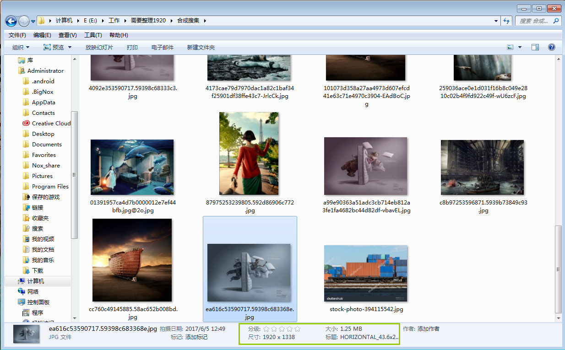Click the blue help question mark icon
Viewport: 565px width, 350px height.
pos(552,47)
